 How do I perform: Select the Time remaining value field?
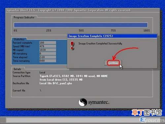point(48,61)
